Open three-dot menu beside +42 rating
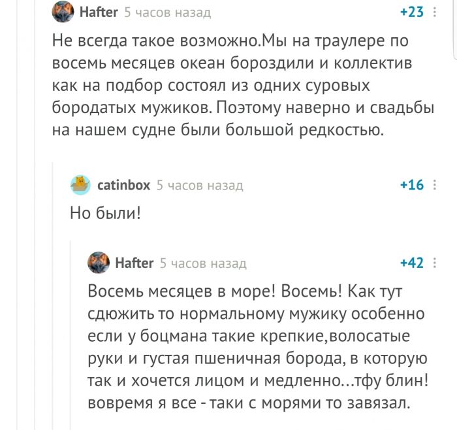This screenshot has width=457, height=430. point(435,263)
